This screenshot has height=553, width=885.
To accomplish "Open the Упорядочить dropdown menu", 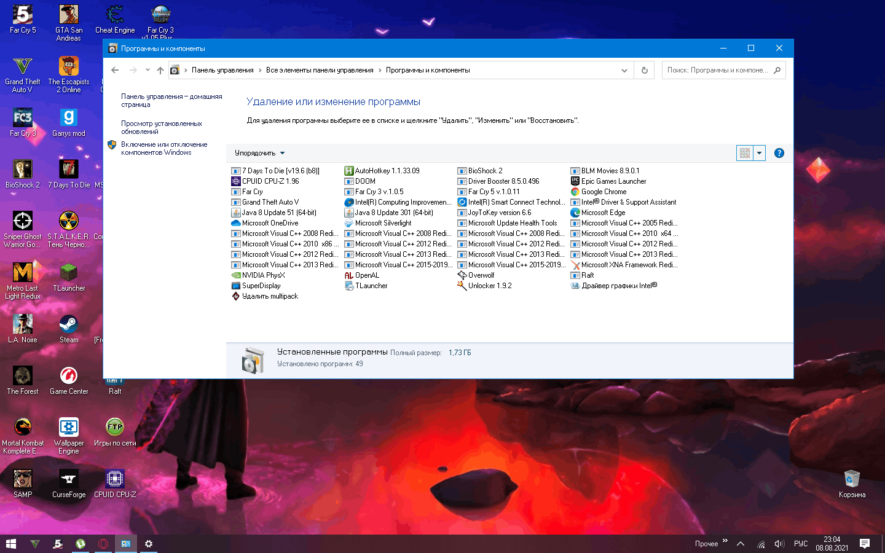I will pos(260,153).
